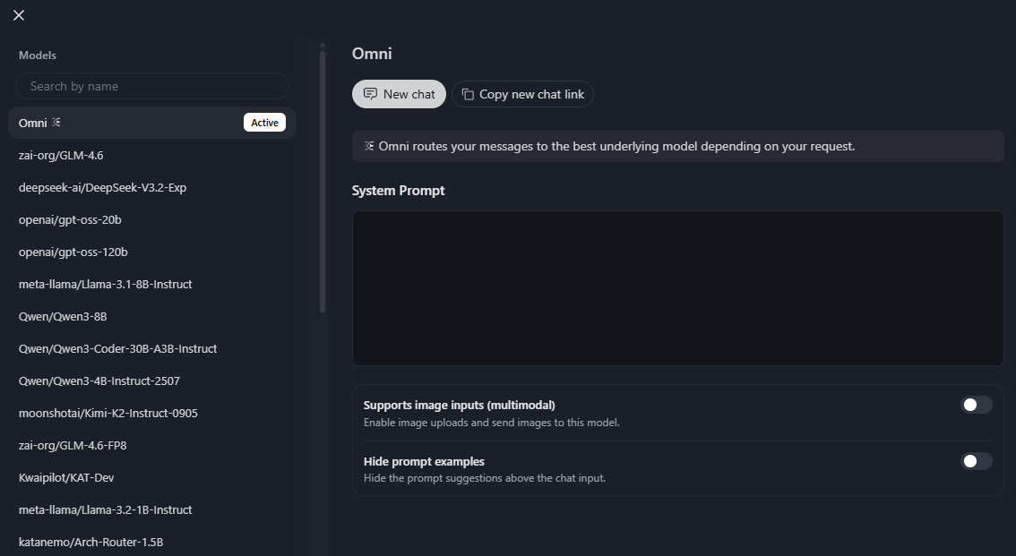Click inside the System Prompt text area
The image size is (1016, 556).
(x=677, y=287)
